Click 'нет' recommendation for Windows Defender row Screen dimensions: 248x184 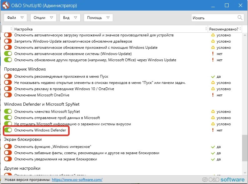pyautogui.click(x=220, y=130)
